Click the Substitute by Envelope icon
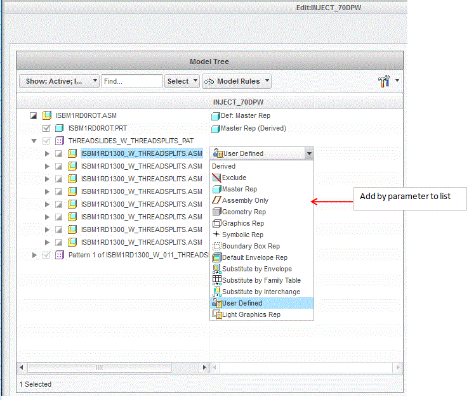Viewport: 469px width, 400px height. [x=216, y=269]
